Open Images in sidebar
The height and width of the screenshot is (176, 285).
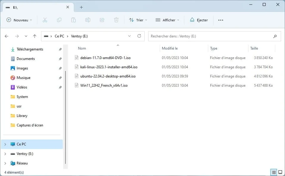[x=22, y=68]
